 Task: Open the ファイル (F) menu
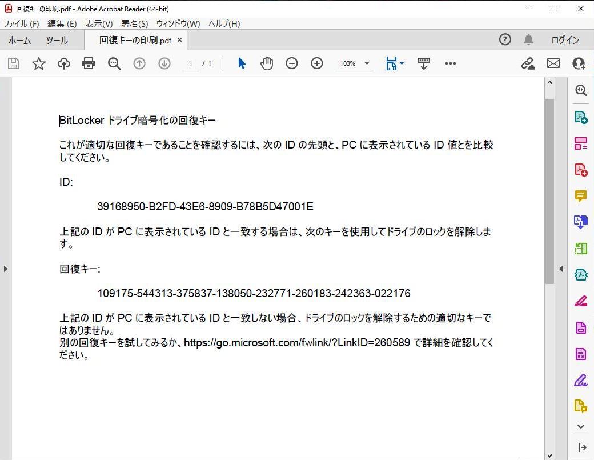pos(21,24)
